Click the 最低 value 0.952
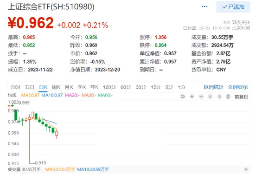Image resolution: width=255 pixels, height=174 pixels. (x=29, y=45)
